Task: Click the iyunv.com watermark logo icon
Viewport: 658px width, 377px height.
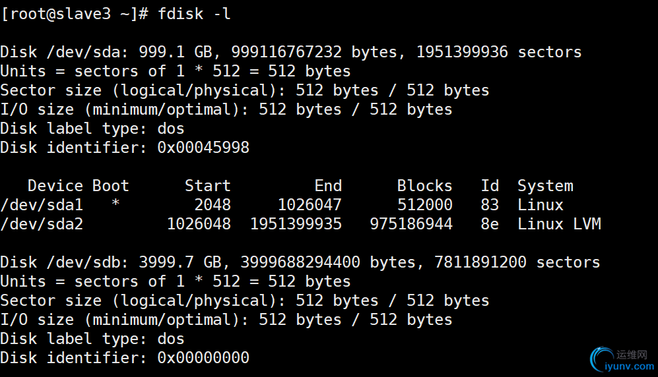Action: pyautogui.click(x=602, y=359)
